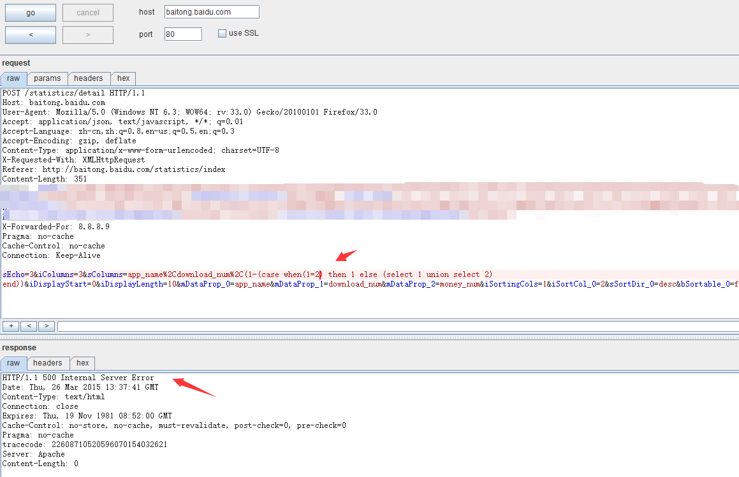Open the request params tab
The height and width of the screenshot is (477, 739).
click(x=47, y=78)
